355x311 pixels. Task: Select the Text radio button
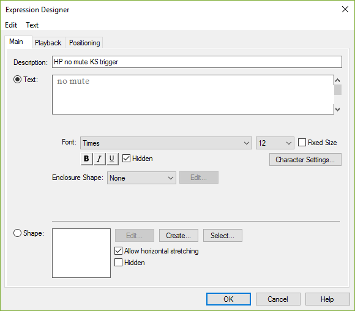[x=17, y=80]
